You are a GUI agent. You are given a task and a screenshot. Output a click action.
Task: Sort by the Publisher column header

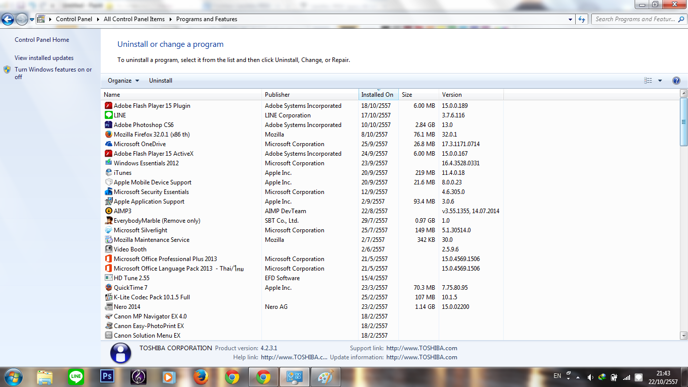[310, 95]
